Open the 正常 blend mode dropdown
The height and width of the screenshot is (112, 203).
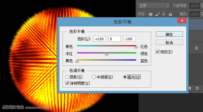tap(153, 6)
